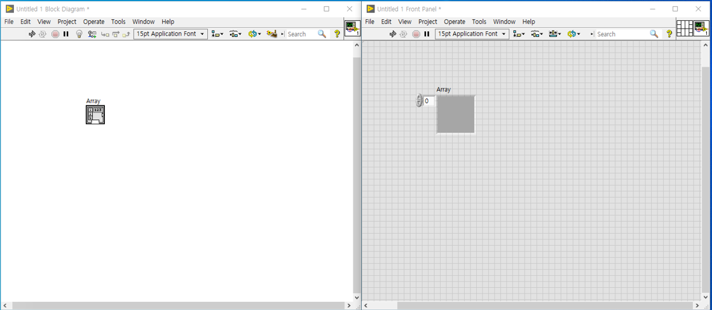The image size is (712, 310).
Task: Click the array index value field
Action: (x=428, y=101)
